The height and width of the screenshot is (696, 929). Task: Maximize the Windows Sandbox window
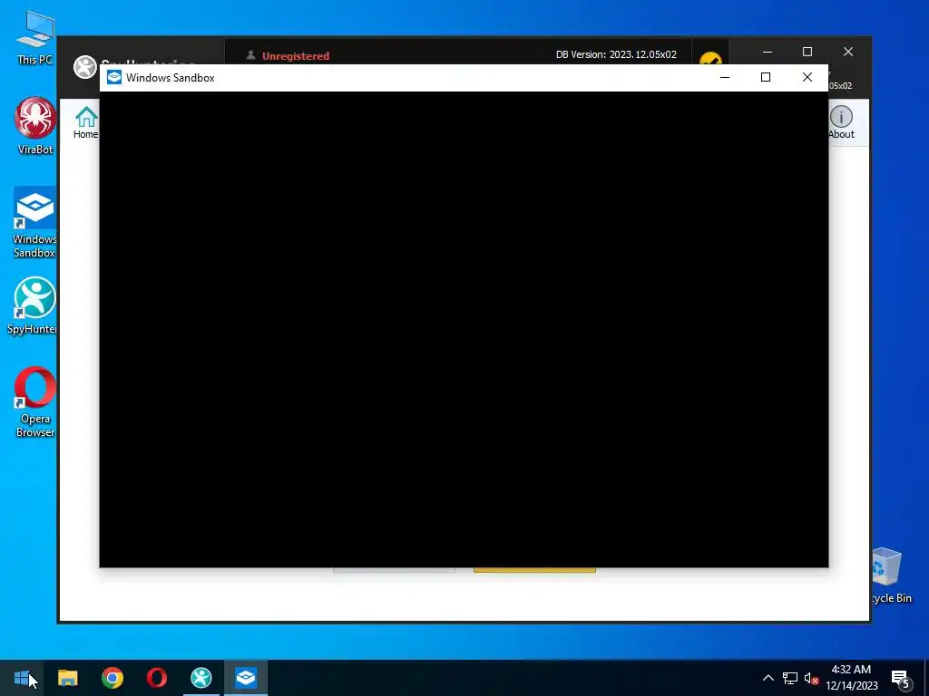pos(766,78)
